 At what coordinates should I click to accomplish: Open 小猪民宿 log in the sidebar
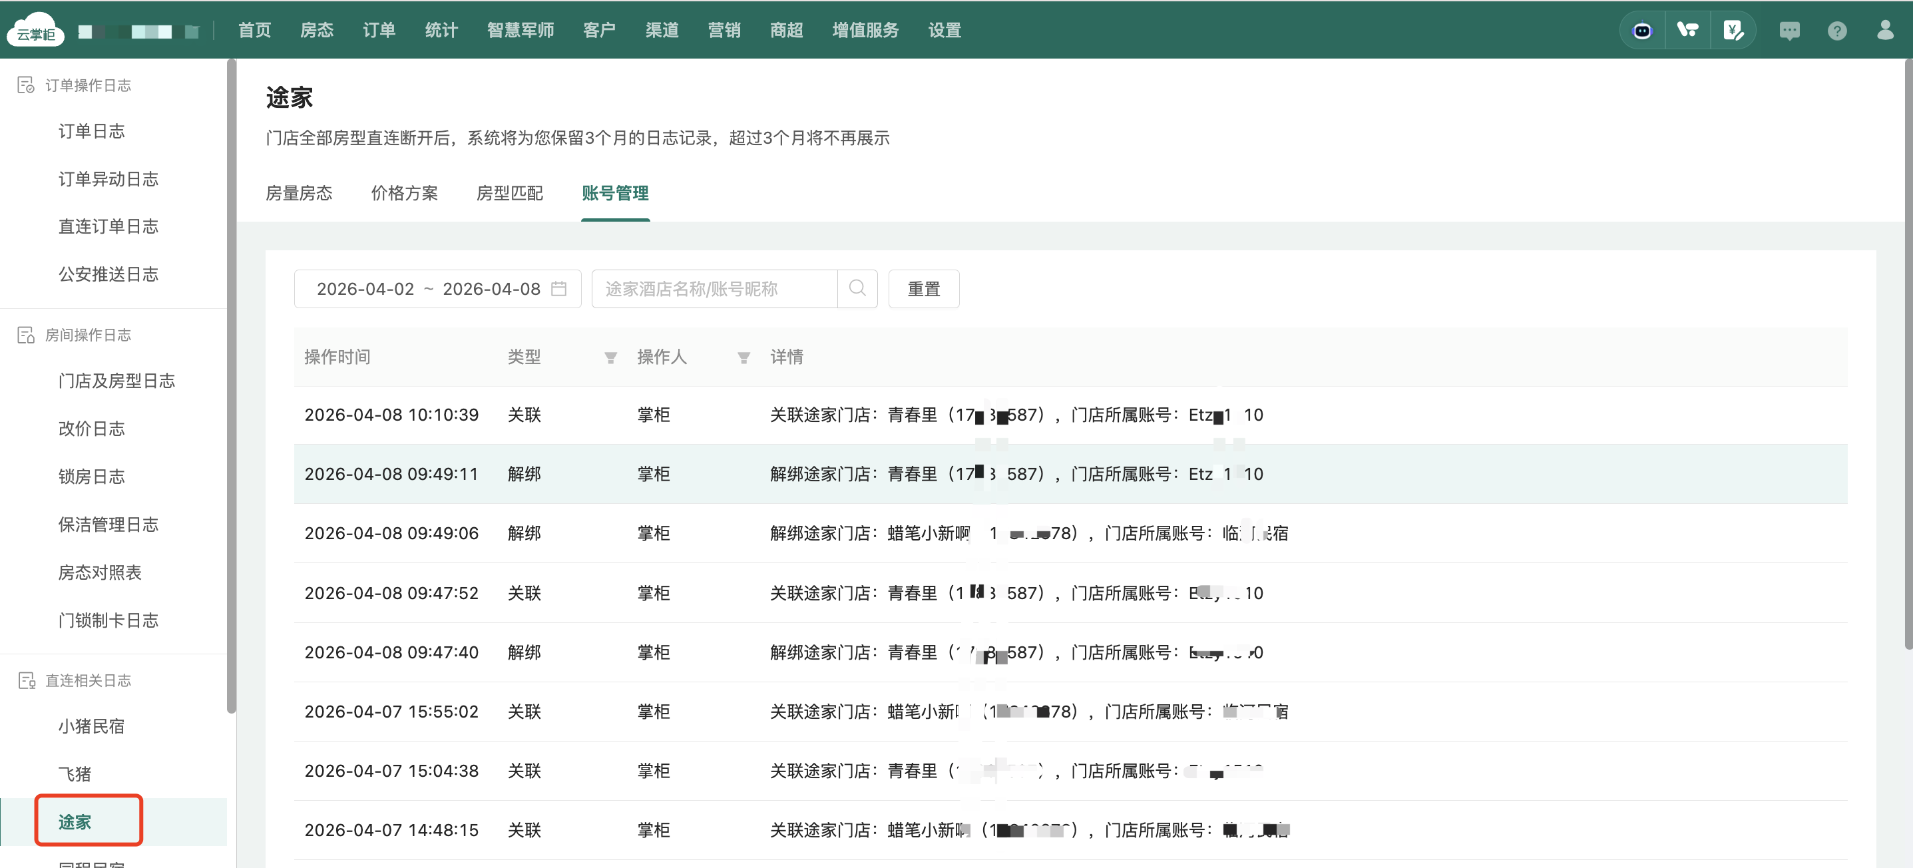click(x=91, y=726)
